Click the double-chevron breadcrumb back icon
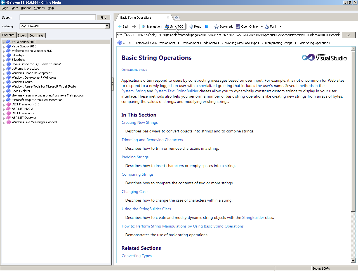Screen dimensions: 358x271 [x=124, y=43]
